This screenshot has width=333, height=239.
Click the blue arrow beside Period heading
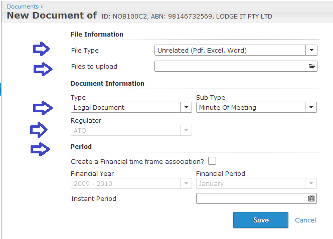40,149
